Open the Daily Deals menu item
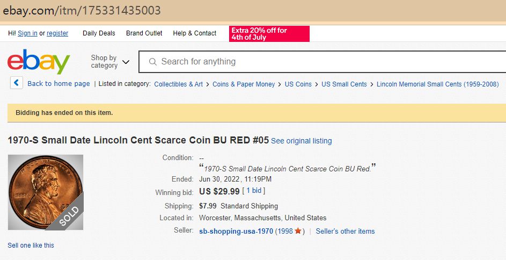This screenshot has height=260, width=506. 99,33
